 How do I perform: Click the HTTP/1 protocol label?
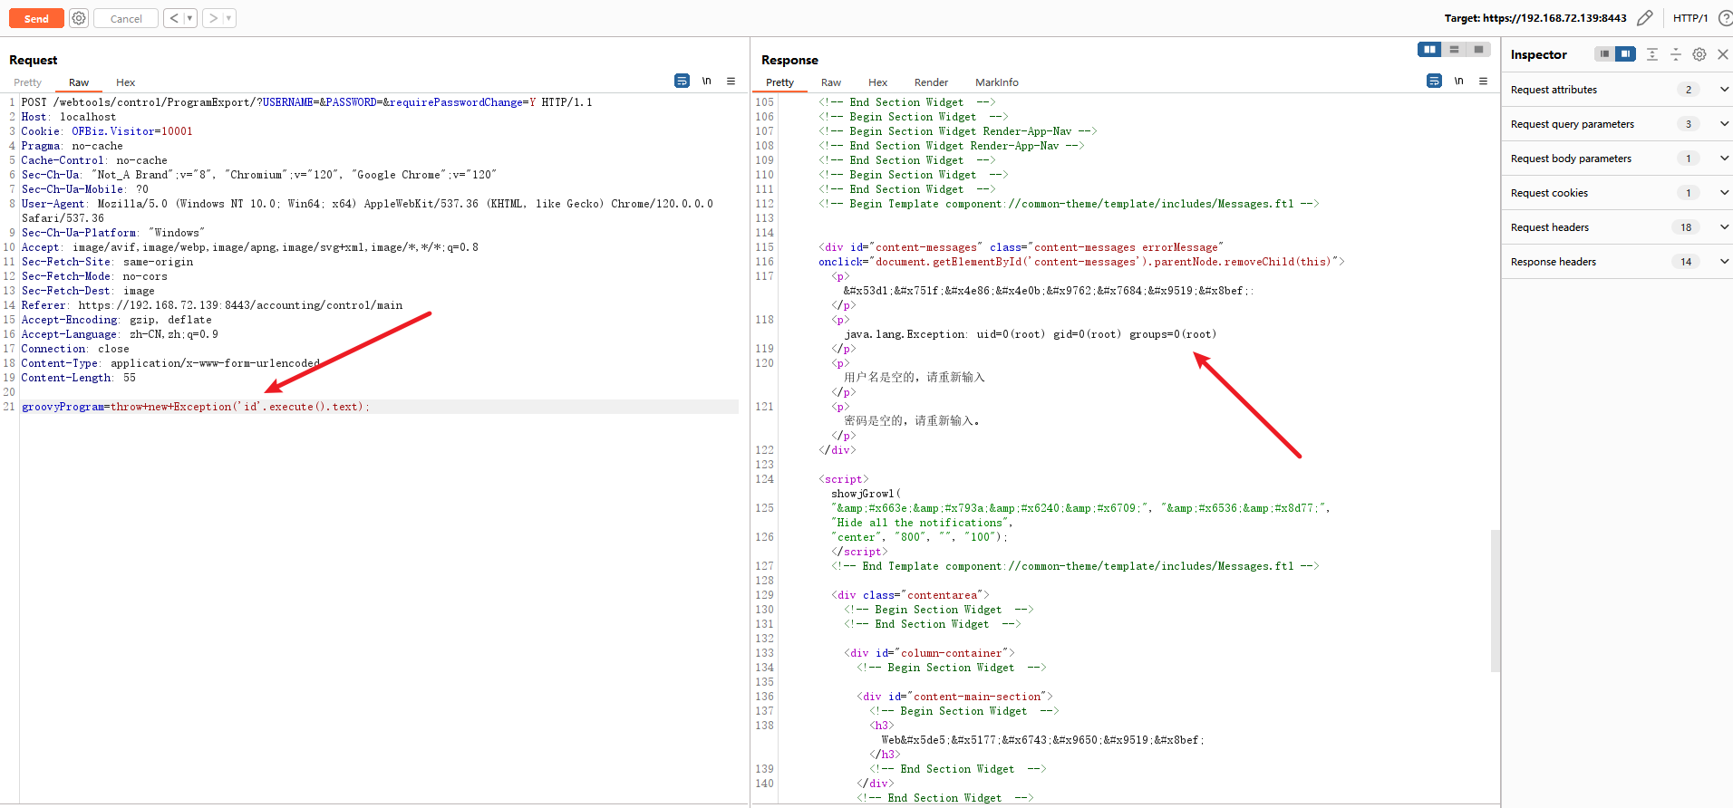(x=1690, y=18)
